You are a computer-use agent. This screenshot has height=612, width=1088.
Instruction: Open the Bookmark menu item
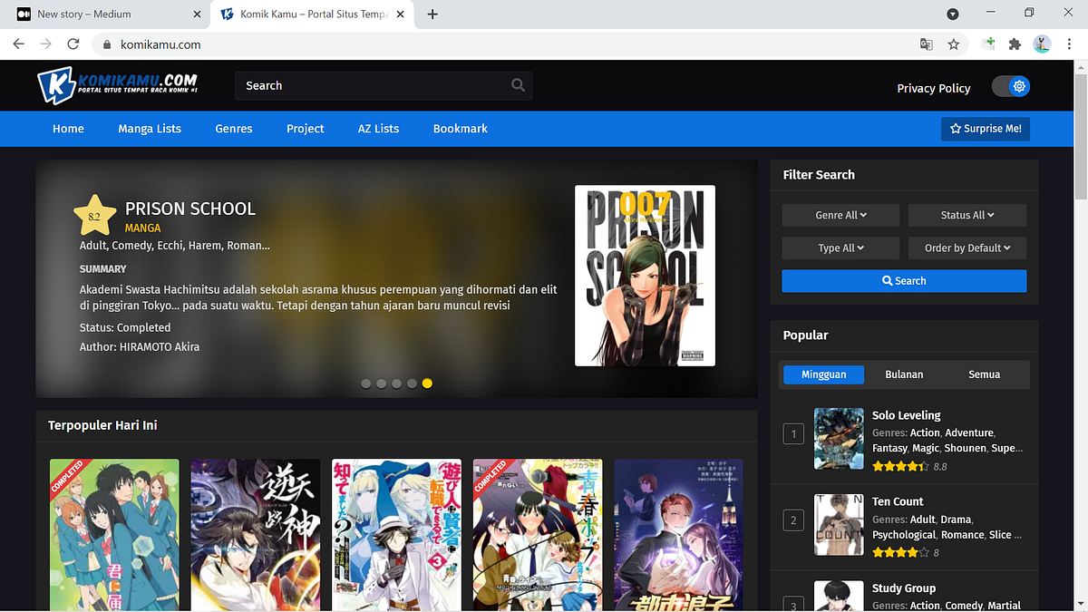tap(461, 129)
